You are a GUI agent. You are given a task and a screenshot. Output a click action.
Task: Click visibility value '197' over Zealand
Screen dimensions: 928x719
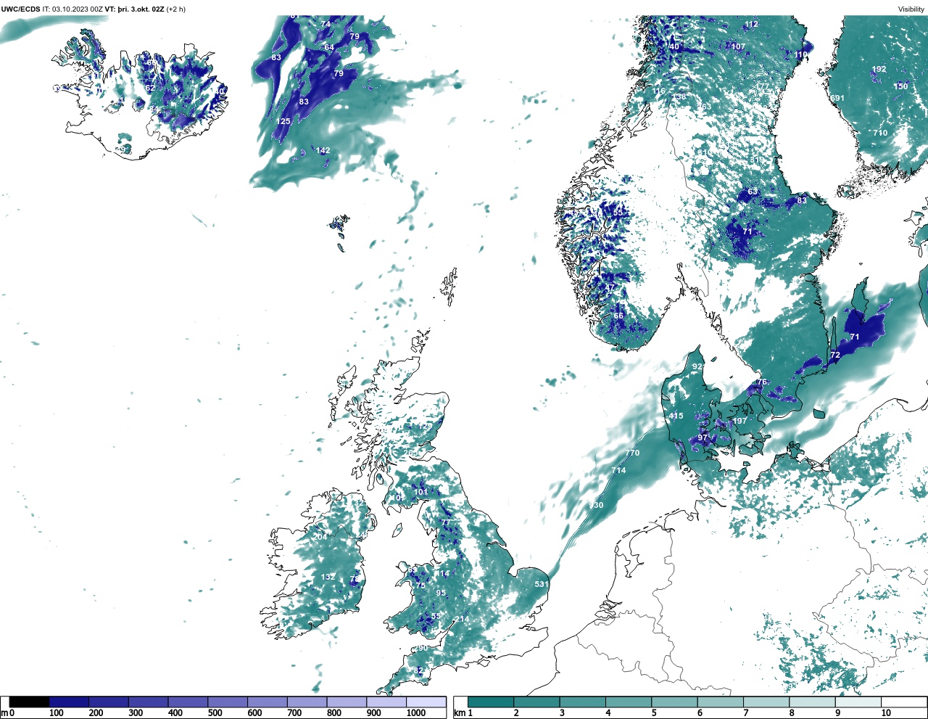coord(739,421)
